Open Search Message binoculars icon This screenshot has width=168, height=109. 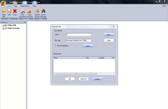point(43,11)
